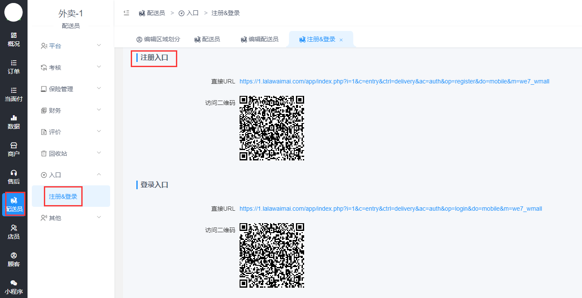This screenshot has height=298, width=582.
Task: Open the 数据 data section
Action: tap(14, 122)
